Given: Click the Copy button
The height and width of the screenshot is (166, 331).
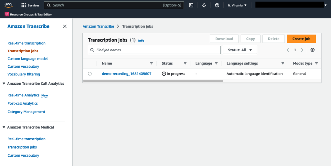Looking at the screenshot, I should point(251,39).
